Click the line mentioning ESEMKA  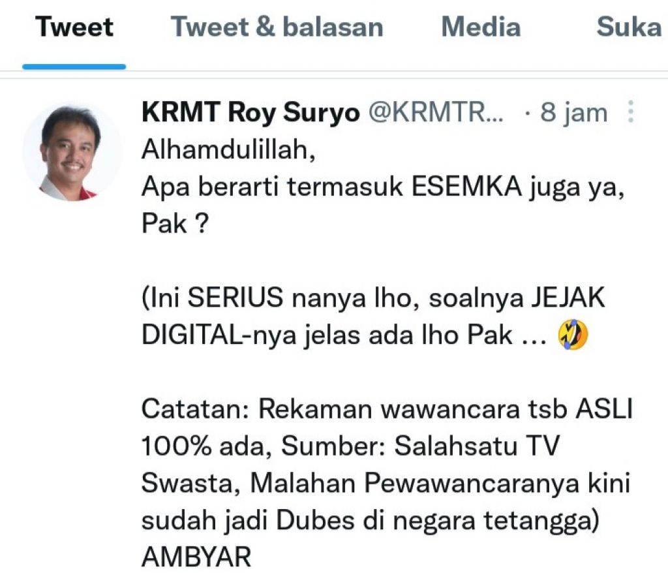(x=383, y=187)
